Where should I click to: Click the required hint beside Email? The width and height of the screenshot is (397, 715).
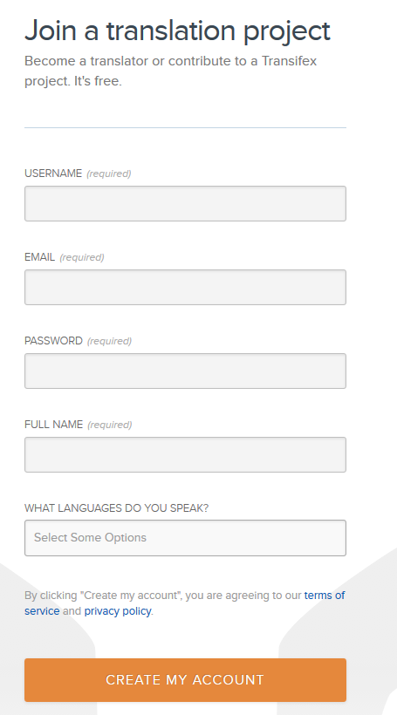82,257
